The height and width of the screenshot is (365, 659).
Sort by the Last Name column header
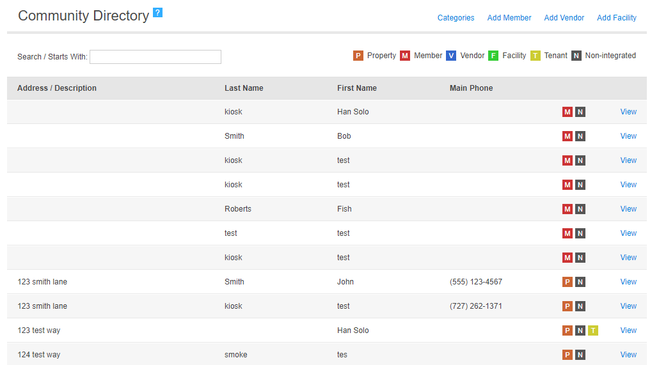[x=244, y=88]
